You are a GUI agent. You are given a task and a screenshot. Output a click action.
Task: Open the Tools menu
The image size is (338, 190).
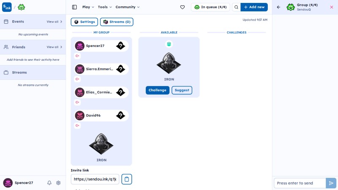[105, 7]
